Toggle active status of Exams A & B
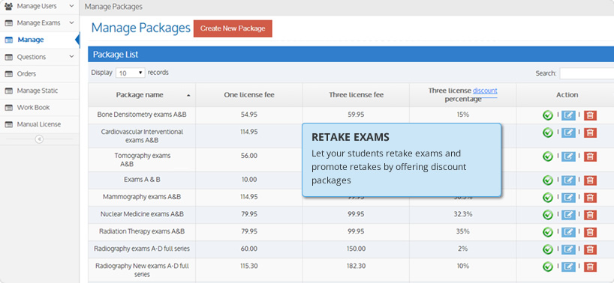This screenshot has width=614, height=283. point(547,180)
